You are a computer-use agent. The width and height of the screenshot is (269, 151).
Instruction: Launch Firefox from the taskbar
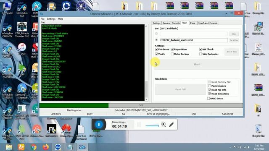(x=46, y=147)
